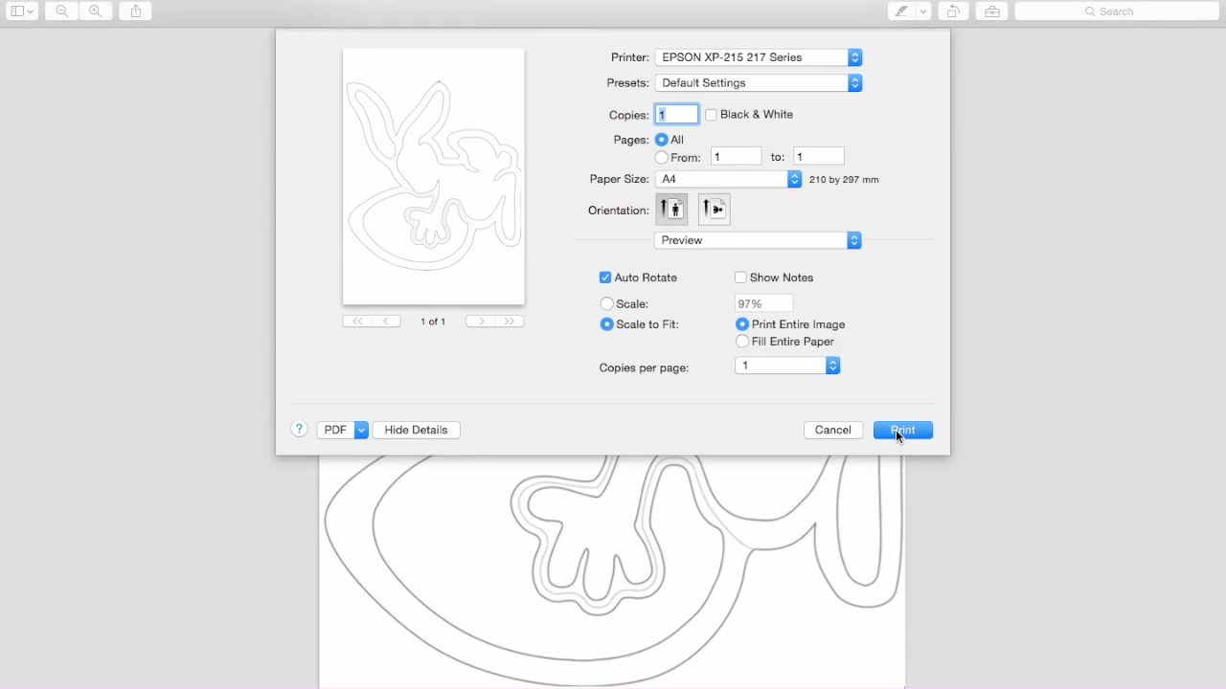Open the Markup toolbox icon
The height and width of the screenshot is (689, 1226).
(x=992, y=11)
